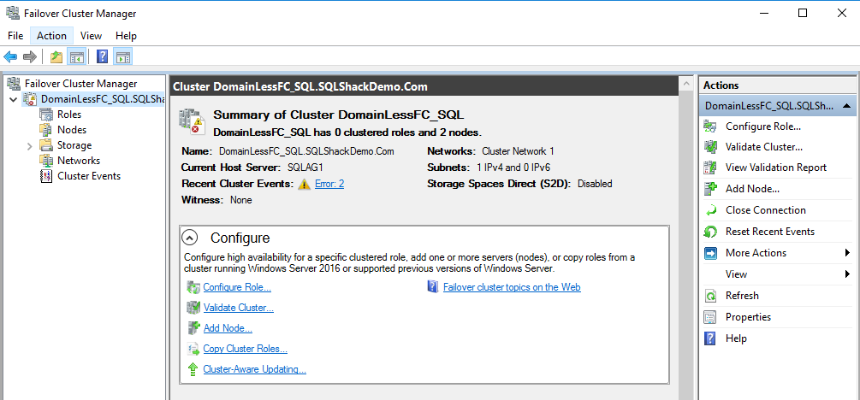Open Failover cluster topics on the Web
The height and width of the screenshot is (400, 860).
(x=512, y=287)
